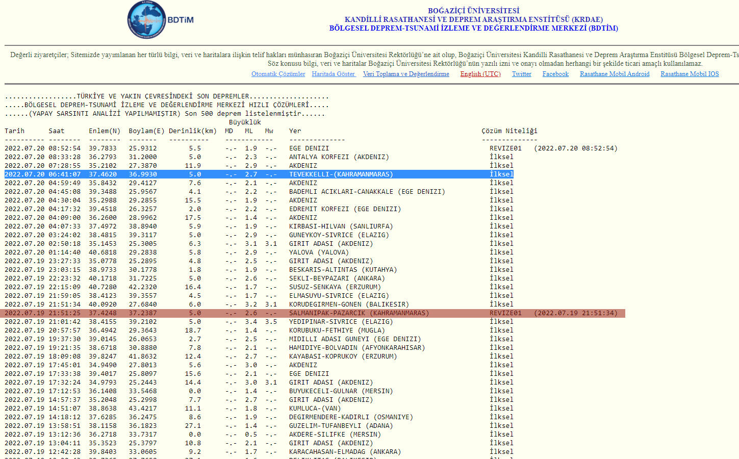The image size is (739, 459).
Task: Click BUYUKECELI-GULNAR (MERSIN) location text
Action: (341, 391)
